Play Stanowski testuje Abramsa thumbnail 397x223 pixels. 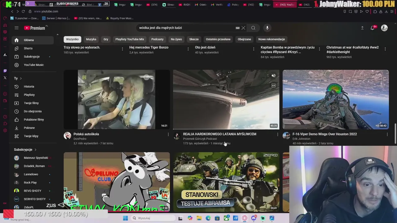tap(226, 182)
